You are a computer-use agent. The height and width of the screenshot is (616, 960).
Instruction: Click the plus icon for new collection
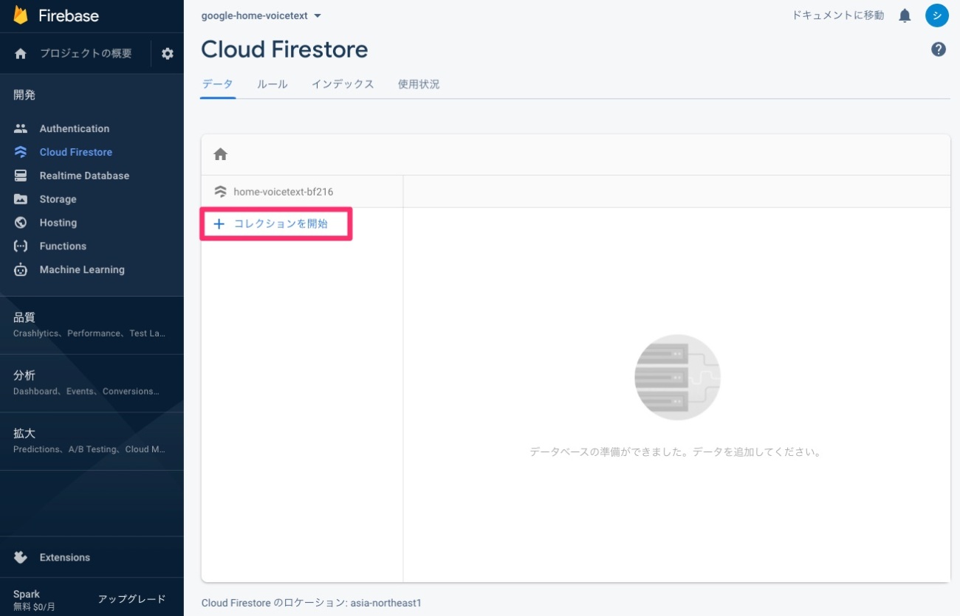[x=219, y=224]
